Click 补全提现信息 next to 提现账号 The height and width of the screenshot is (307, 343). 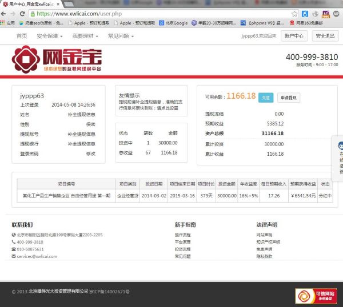[81, 134]
